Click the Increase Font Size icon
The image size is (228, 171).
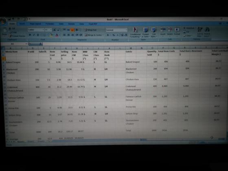click(55, 30)
